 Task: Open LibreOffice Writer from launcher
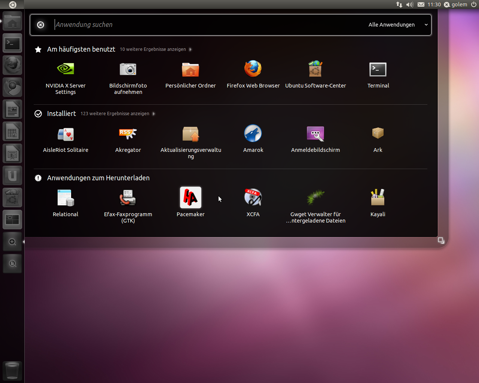(x=12, y=110)
